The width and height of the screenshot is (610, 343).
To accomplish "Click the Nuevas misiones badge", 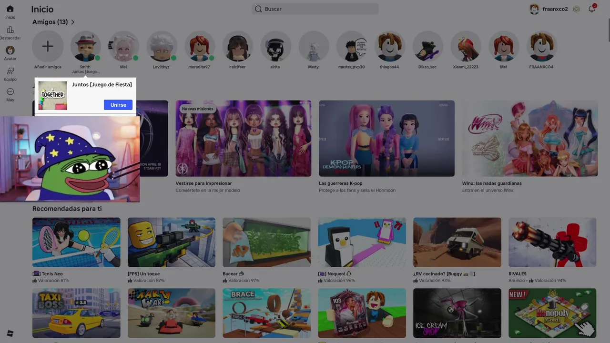I will (x=198, y=109).
